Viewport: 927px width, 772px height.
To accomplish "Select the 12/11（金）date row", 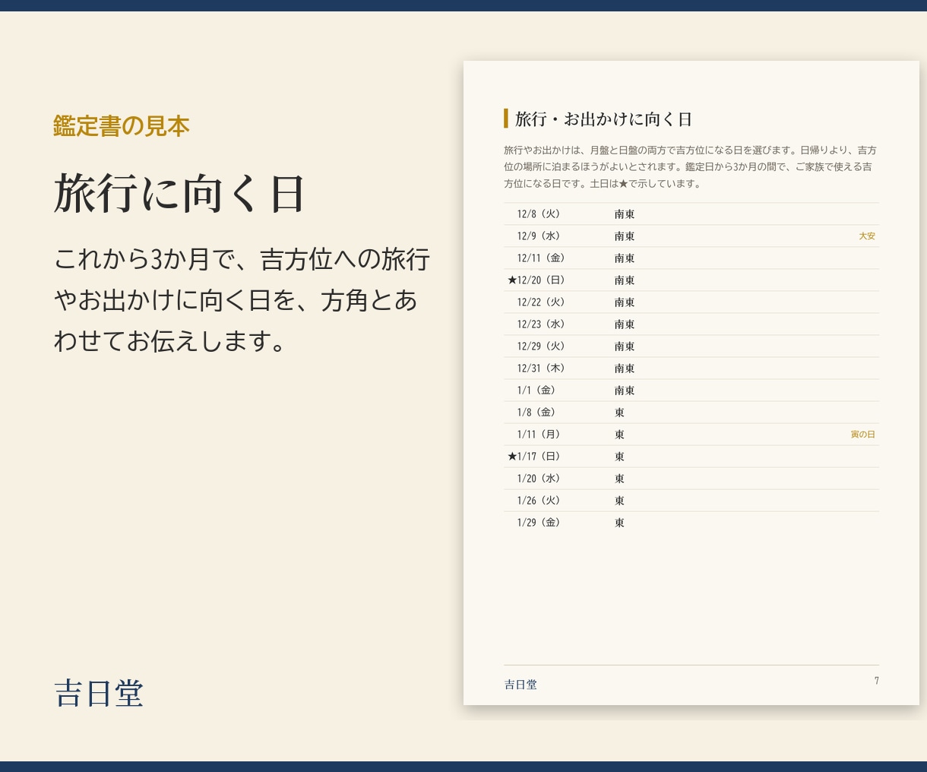I will click(x=691, y=258).
